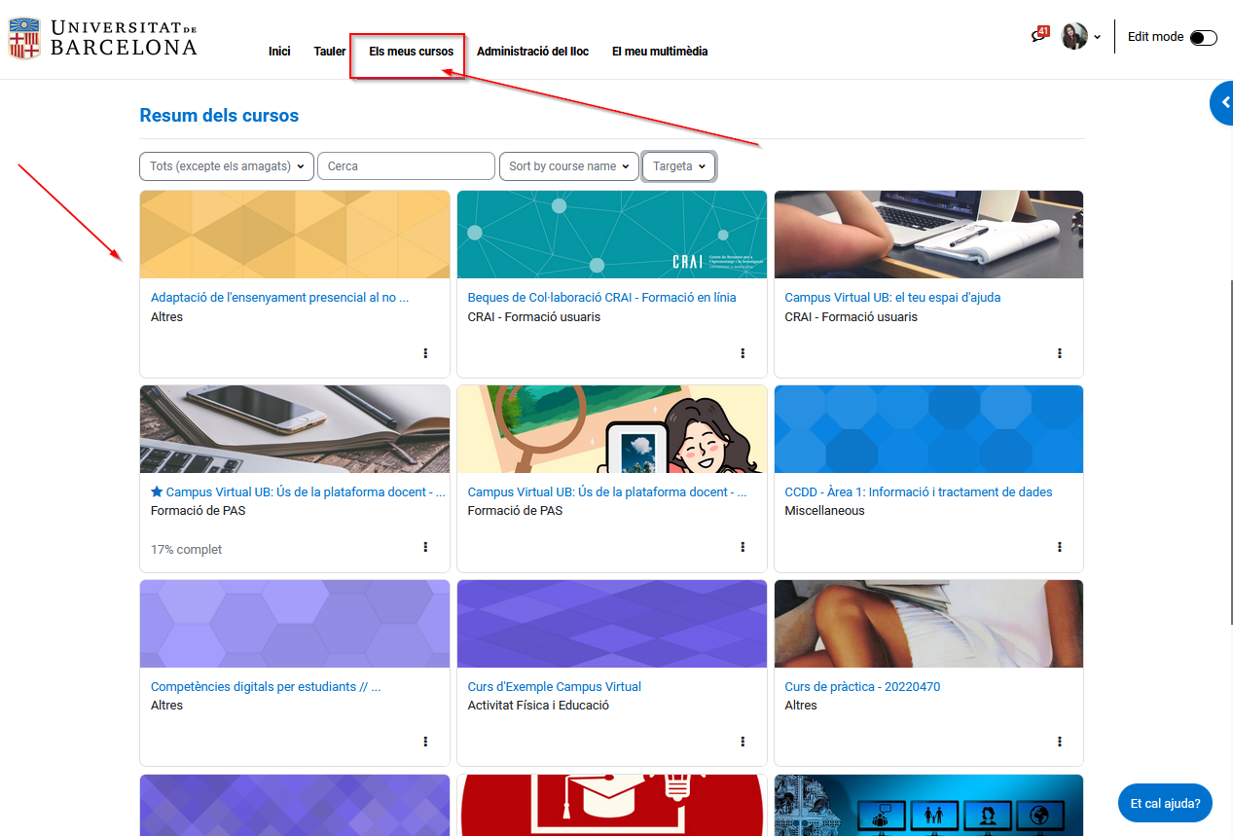Click inside the Cerca search field
This screenshot has height=836, width=1233.
pos(405,165)
